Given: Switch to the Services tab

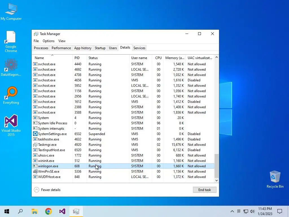Looking at the screenshot, I should 139,48.
